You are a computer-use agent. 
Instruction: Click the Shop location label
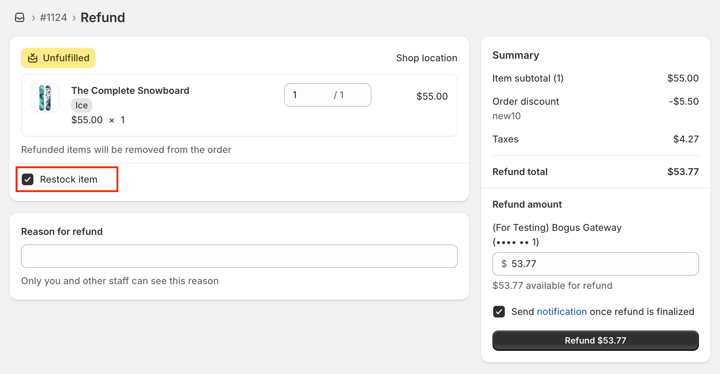click(x=426, y=58)
